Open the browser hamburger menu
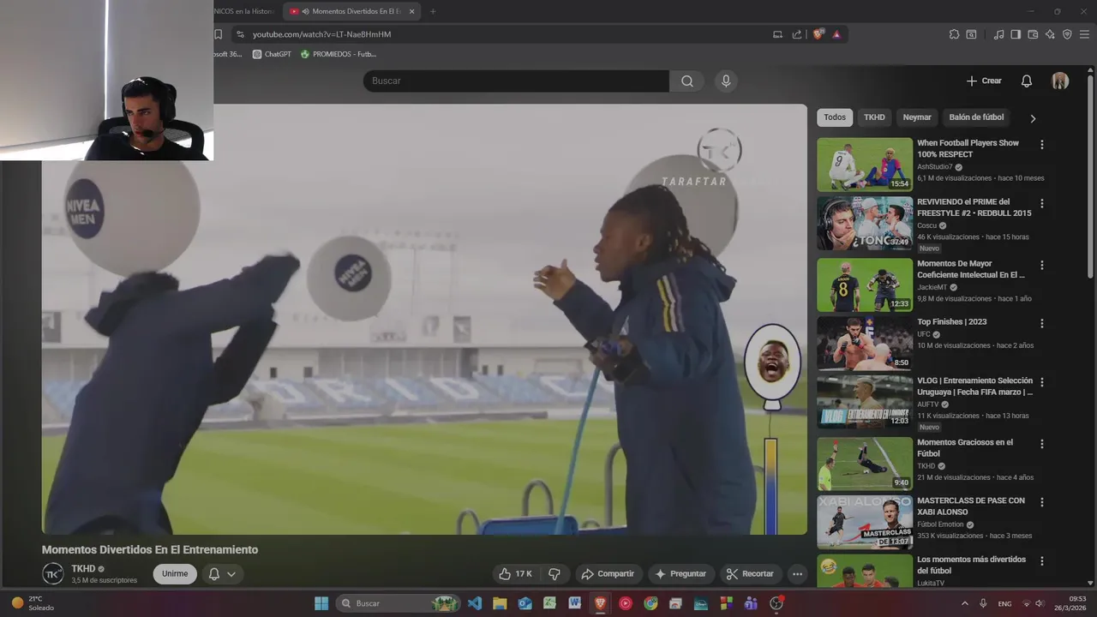The image size is (1097, 617). pos(1085,34)
